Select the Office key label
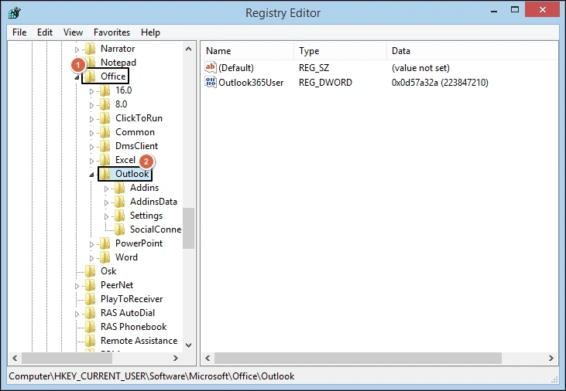This screenshot has height=391, width=566. click(x=113, y=76)
